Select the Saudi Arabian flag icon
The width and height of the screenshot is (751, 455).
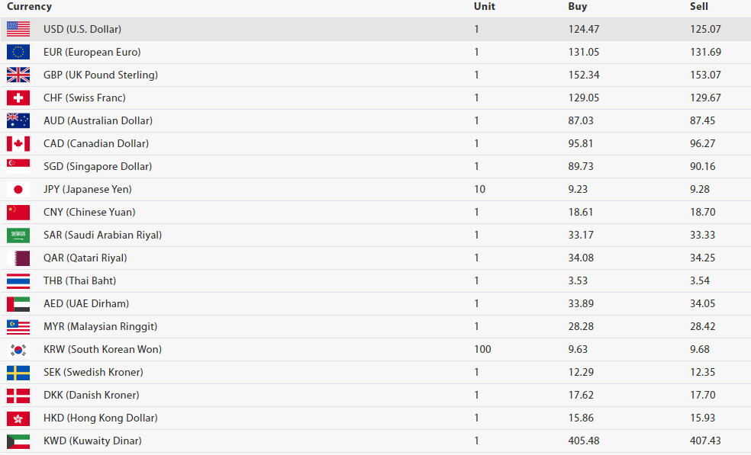click(x=18, y=236)
